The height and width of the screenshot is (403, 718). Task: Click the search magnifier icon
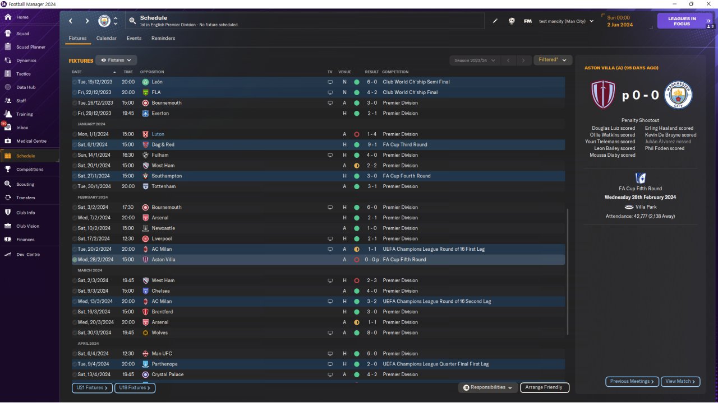(132, 21)
